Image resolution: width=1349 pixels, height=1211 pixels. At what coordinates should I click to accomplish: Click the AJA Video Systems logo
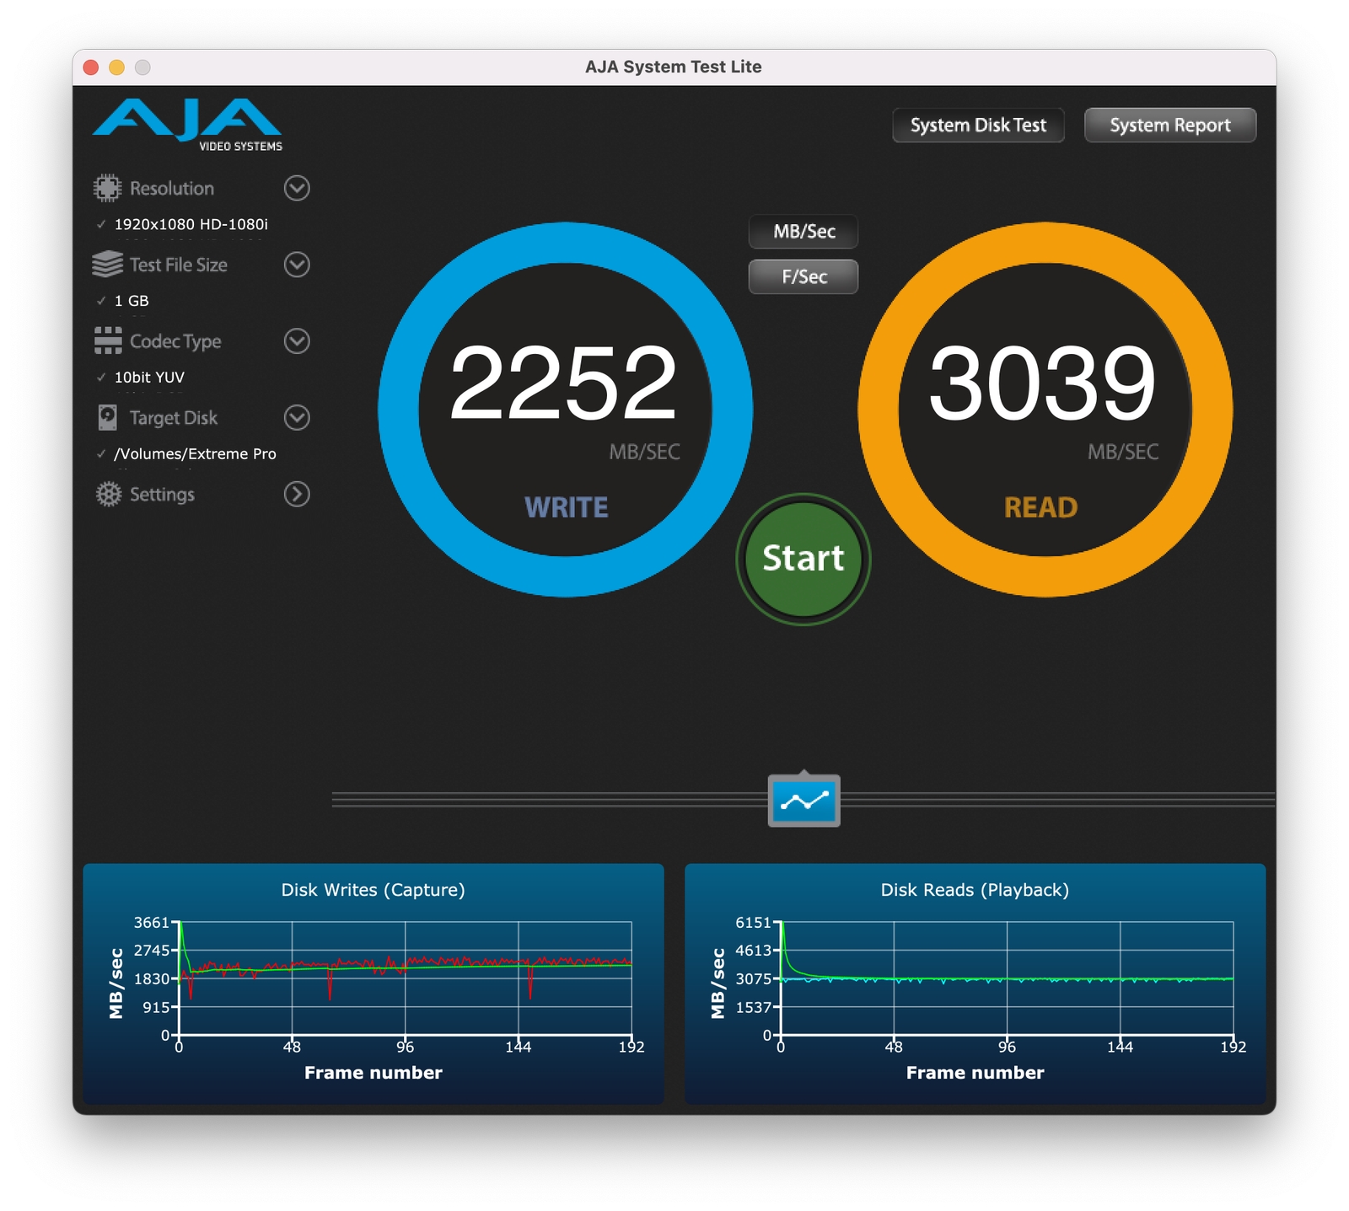pyautogui.click(x=187, y=125)
